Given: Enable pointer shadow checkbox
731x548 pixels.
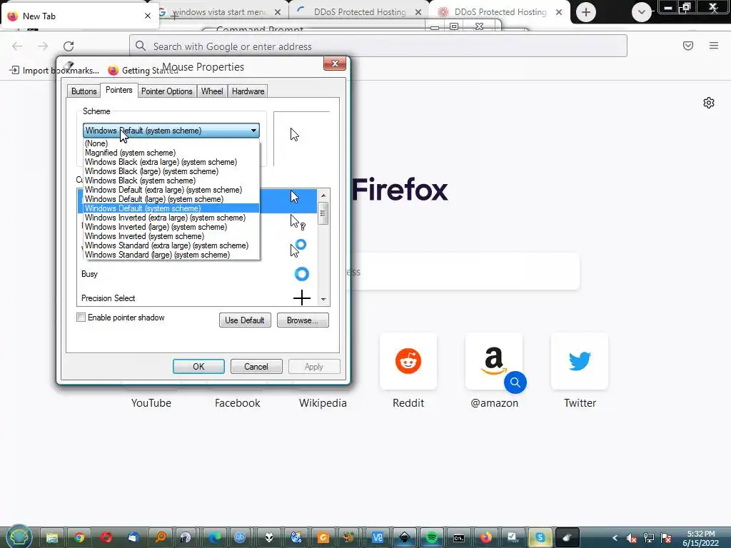Looking at the screenshot, I should (81, 318).
